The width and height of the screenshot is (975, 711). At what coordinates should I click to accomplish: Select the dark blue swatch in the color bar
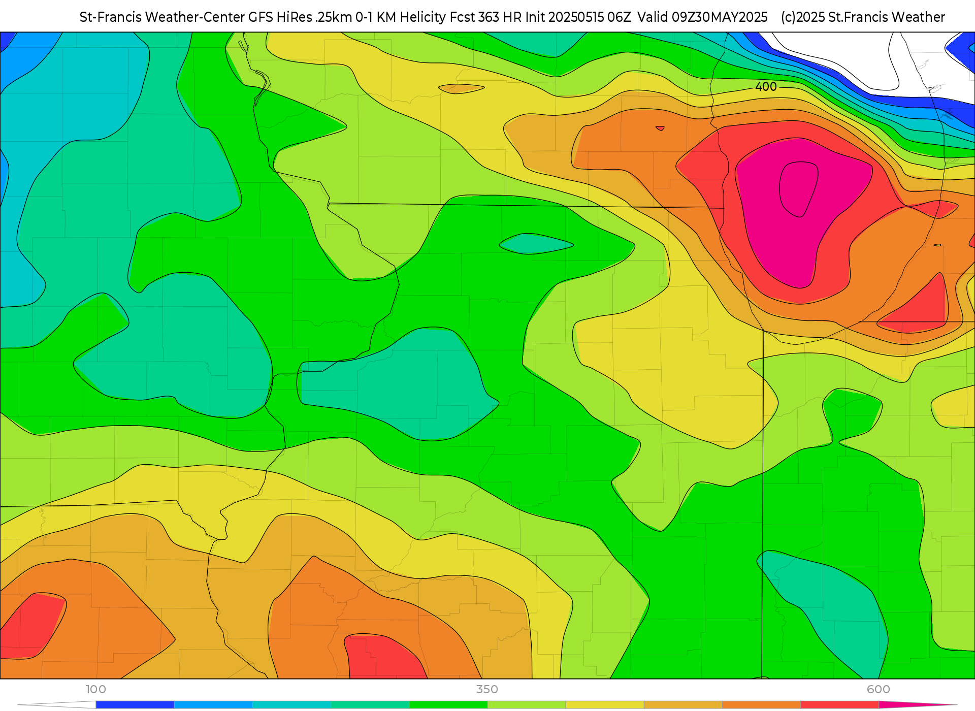[135, 705]
